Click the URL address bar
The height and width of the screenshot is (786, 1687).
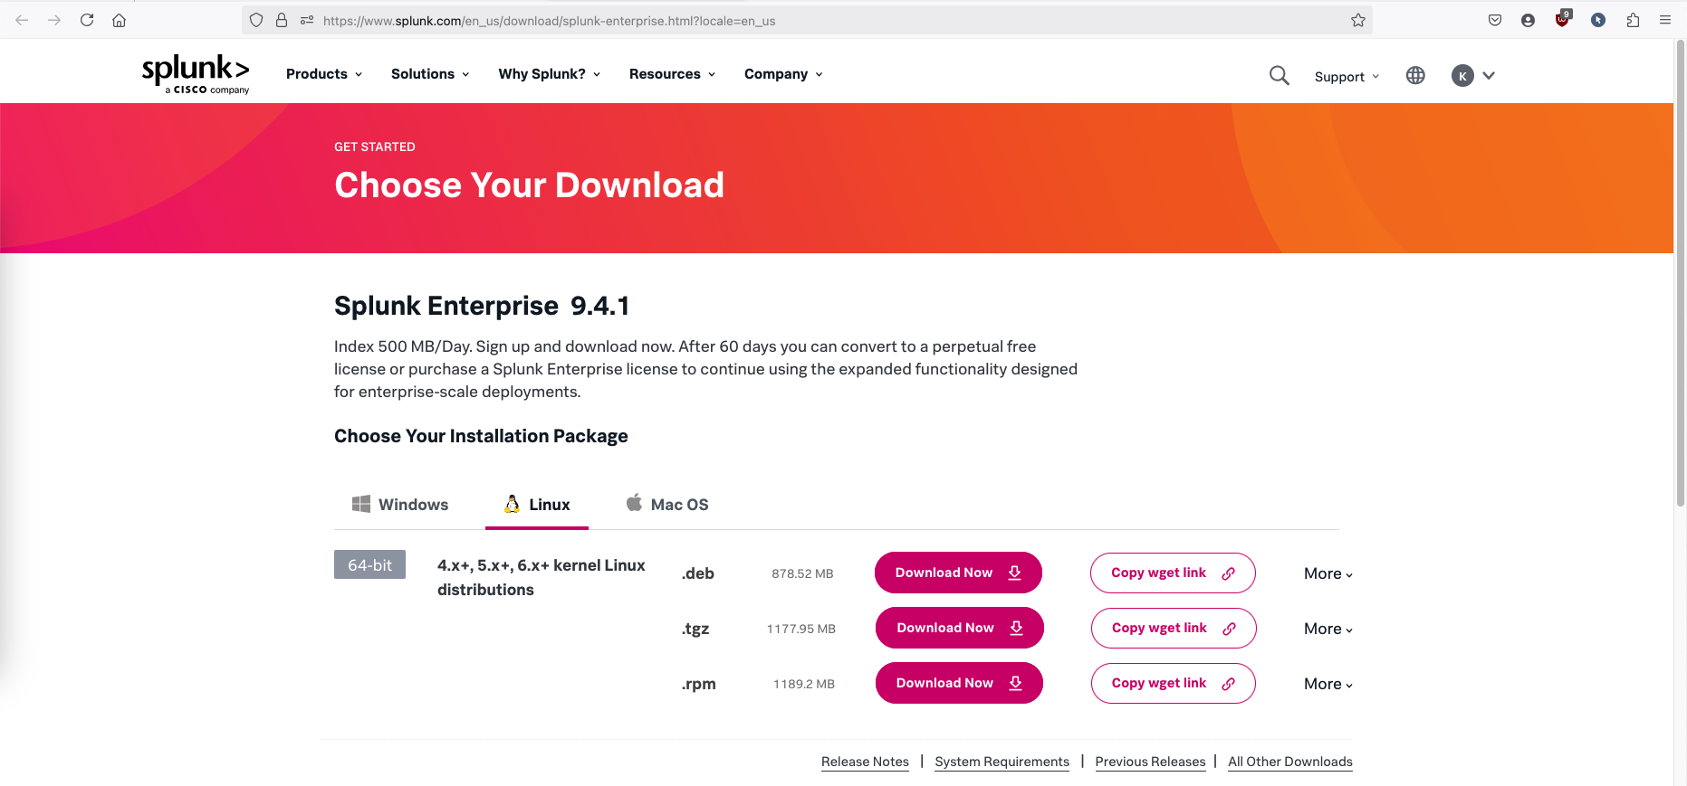point(815,20)
